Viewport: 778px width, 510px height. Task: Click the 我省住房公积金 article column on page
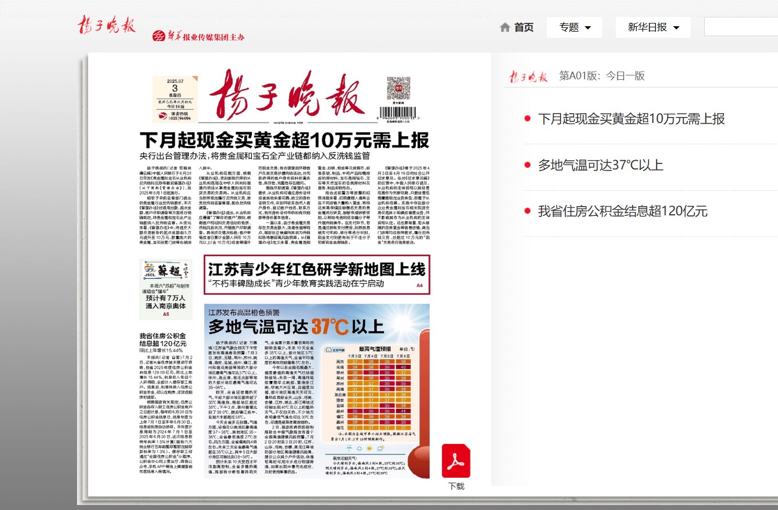pos(166,402)
